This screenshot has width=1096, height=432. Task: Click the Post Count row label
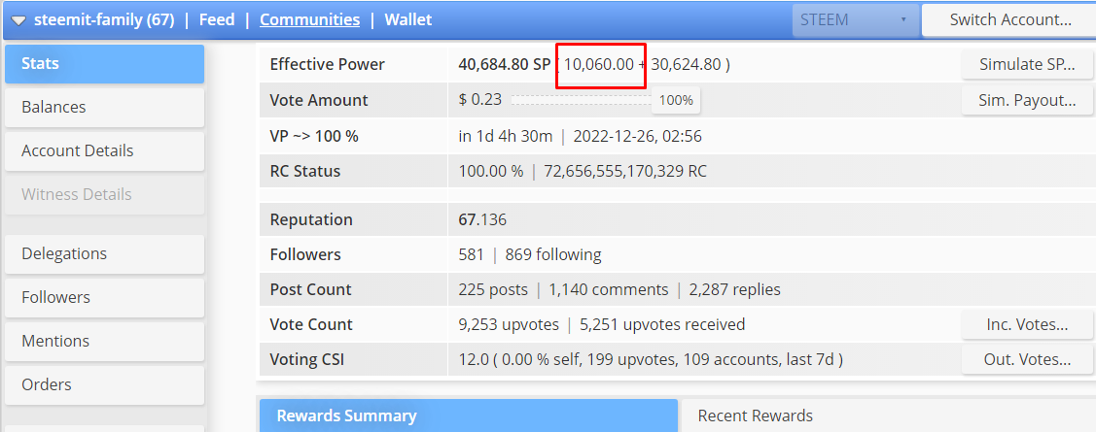pyautogui.click(x=310, y=289)
